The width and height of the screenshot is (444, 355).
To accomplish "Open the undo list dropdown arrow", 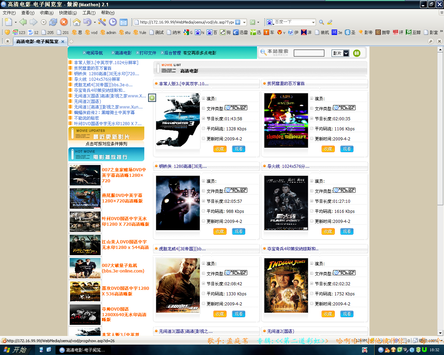I will (x=94, y=22).
